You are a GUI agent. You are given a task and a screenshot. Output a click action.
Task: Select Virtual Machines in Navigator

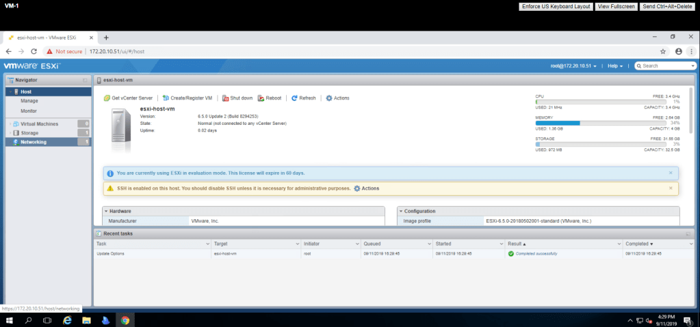point(39,124)
